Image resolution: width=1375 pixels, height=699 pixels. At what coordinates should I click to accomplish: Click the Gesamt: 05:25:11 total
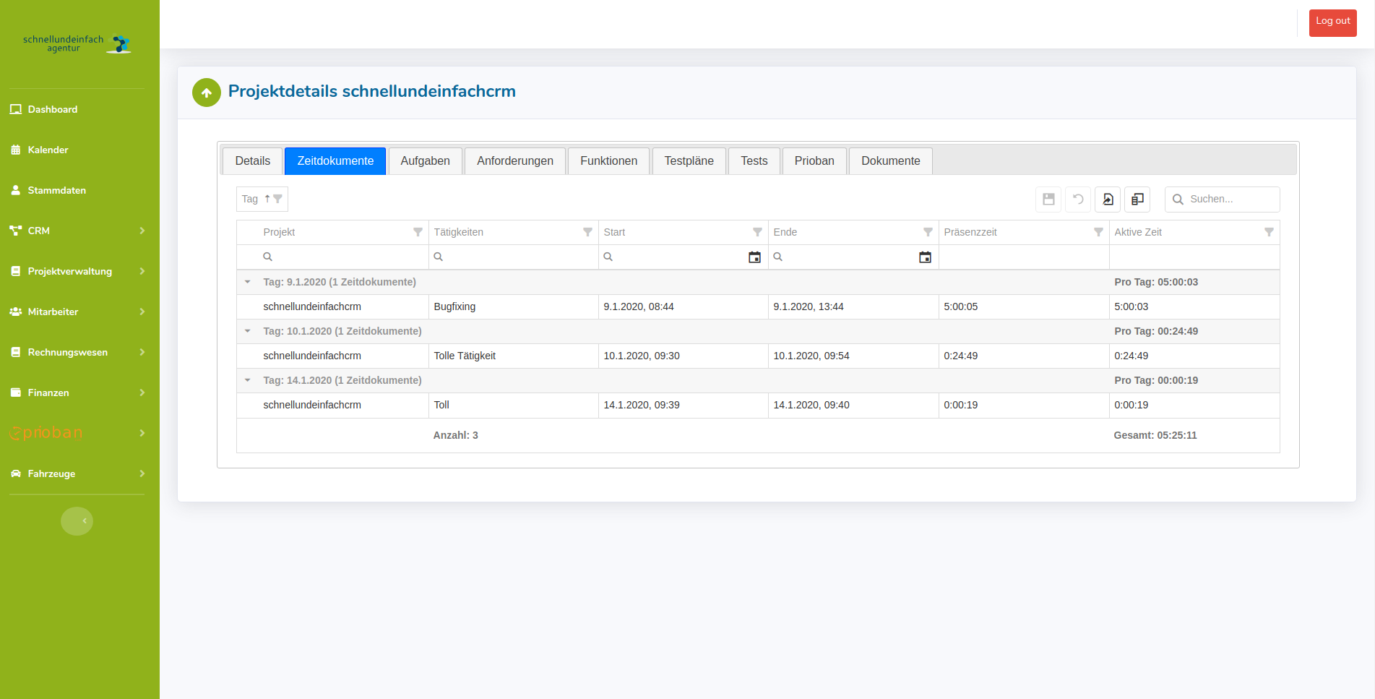coord(1155,435)
